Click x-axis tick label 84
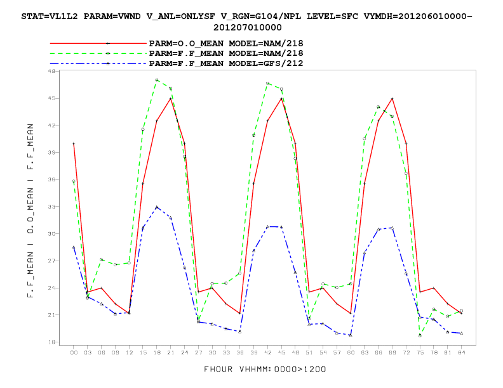Screen dimensions: 503x388 point(461,352)
